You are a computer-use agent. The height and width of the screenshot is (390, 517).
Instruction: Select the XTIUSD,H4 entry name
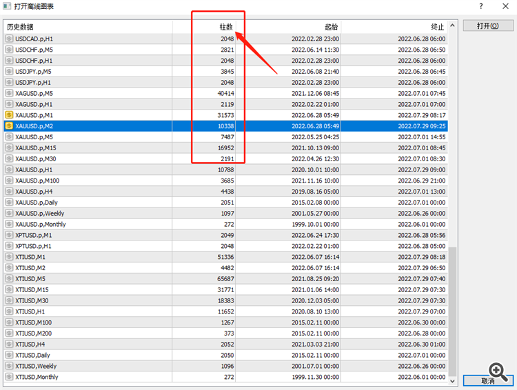[30, 344]
